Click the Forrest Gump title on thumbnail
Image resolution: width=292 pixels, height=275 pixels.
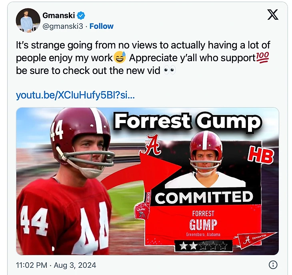pos(188,122)
